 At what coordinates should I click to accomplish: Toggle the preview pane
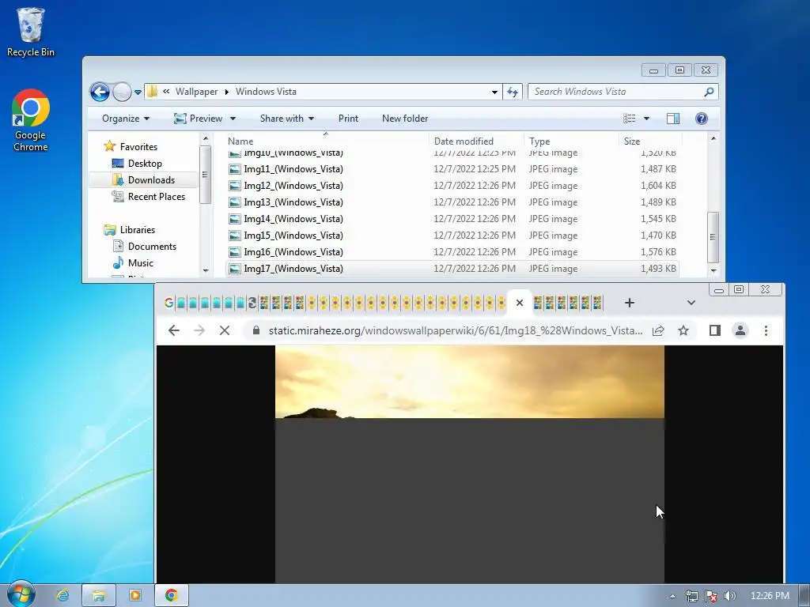(673, 119)
